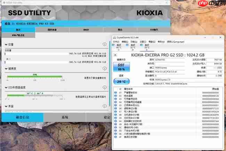Select the 概述 overview tab in SSD Utility
The height and width of the screenshot is (151, 226).
click(18, 30)
